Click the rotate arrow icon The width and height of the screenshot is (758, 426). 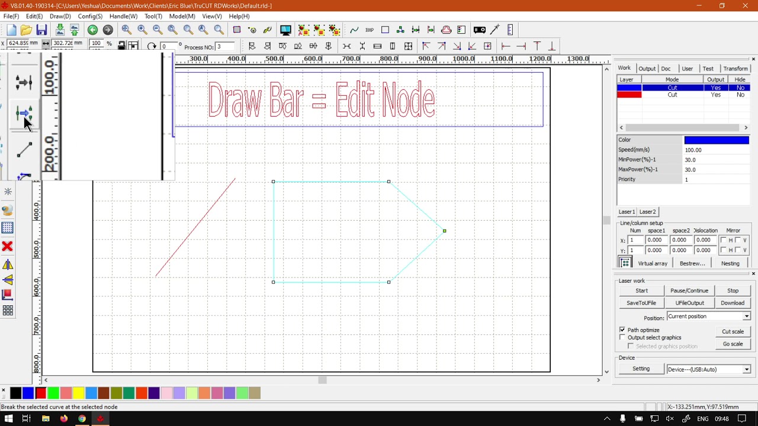tap(152, 46)
